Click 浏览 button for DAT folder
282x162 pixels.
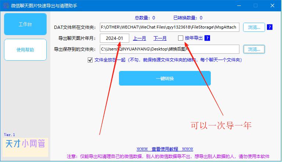[x=254, y=27]
